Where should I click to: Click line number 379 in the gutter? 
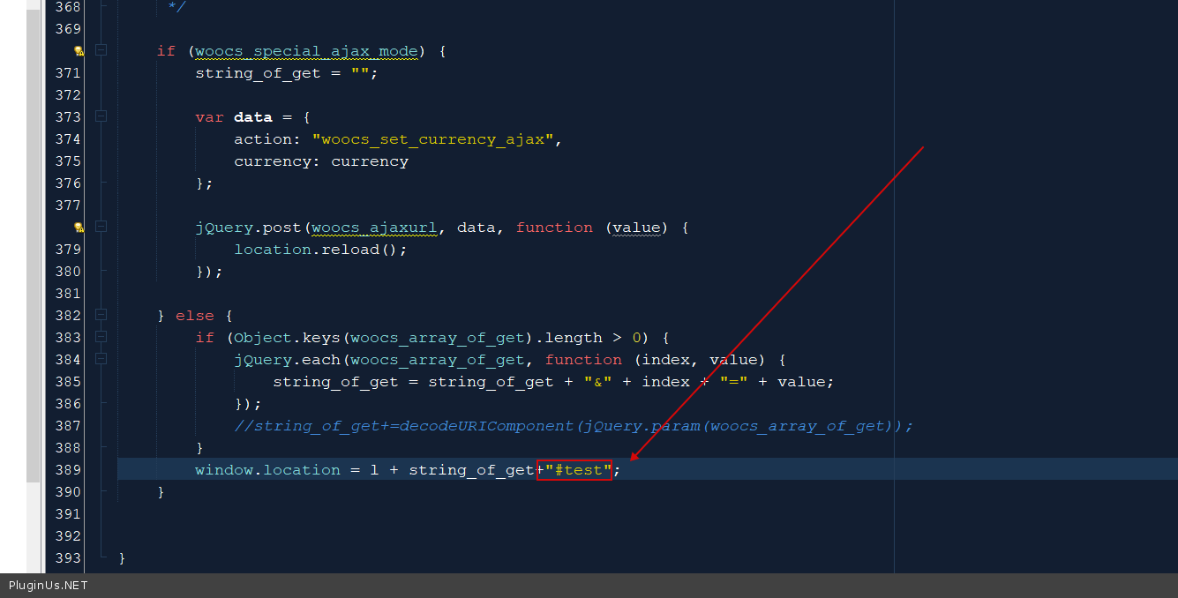68,250
